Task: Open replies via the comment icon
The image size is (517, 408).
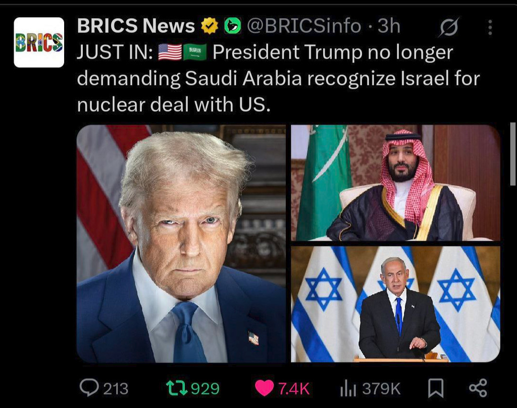Action: click(89, 387)
